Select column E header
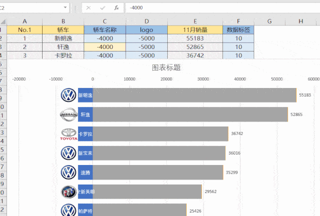320x216 pixels. point(195,21)
